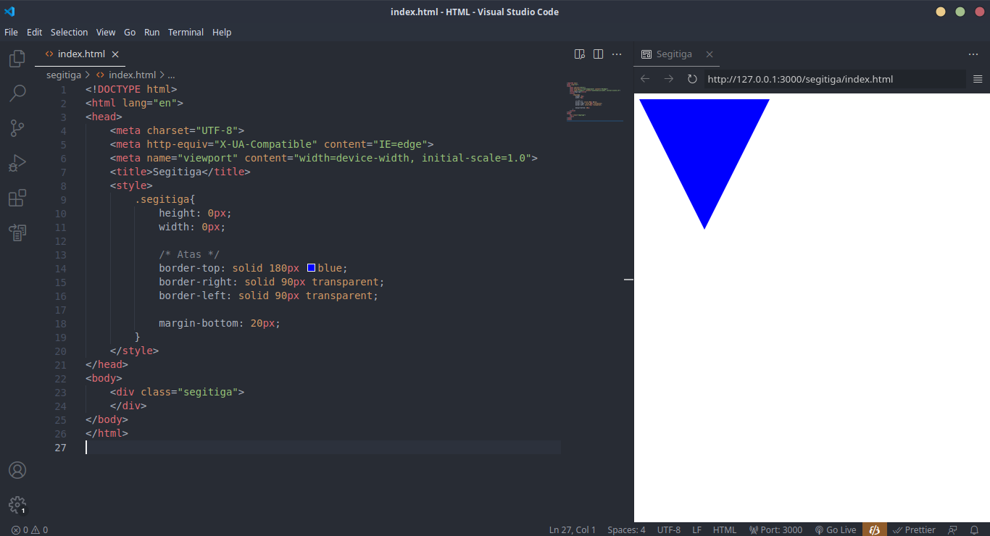Open notifications bell

pyautogui.click(x=974, y=530)
